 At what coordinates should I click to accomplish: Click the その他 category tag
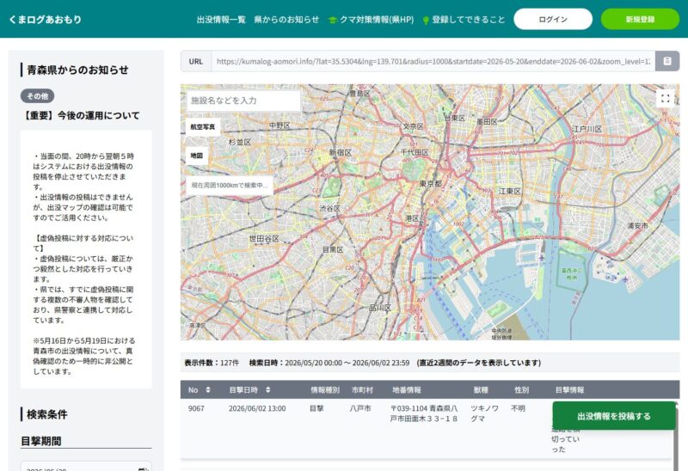coord(37,95)
